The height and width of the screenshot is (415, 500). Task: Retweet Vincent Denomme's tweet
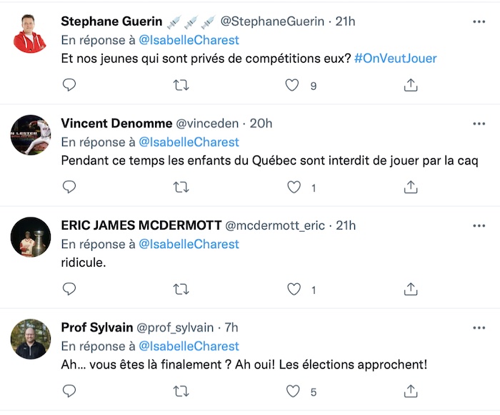pyautogui.click(x=182, y=188)
